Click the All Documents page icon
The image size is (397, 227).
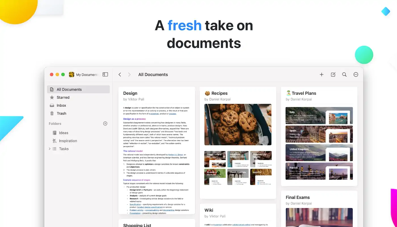point(52,89)
